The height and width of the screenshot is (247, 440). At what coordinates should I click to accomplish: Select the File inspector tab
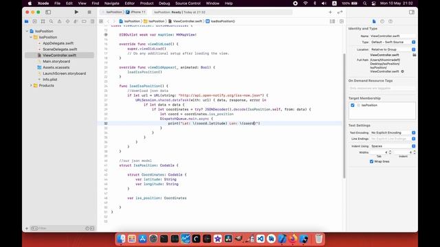(374, 21)
